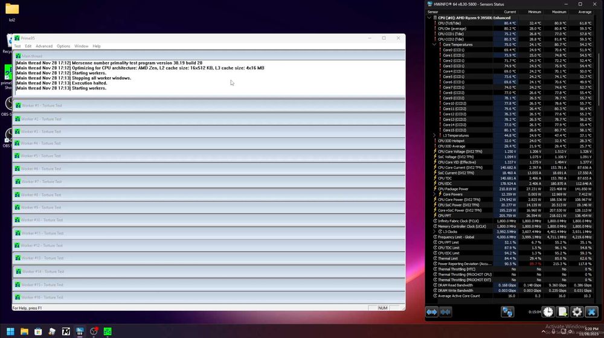Expand L3 Clocks subgroup
The image size is (604, 338).
tap(434, 232)
